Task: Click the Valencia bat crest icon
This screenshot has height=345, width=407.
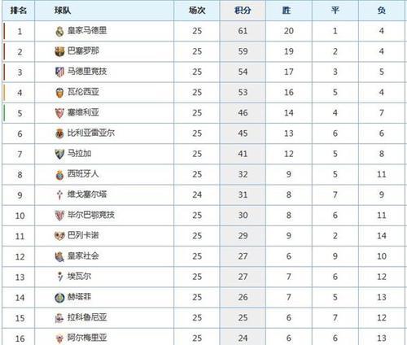Action: coord(59,93)
